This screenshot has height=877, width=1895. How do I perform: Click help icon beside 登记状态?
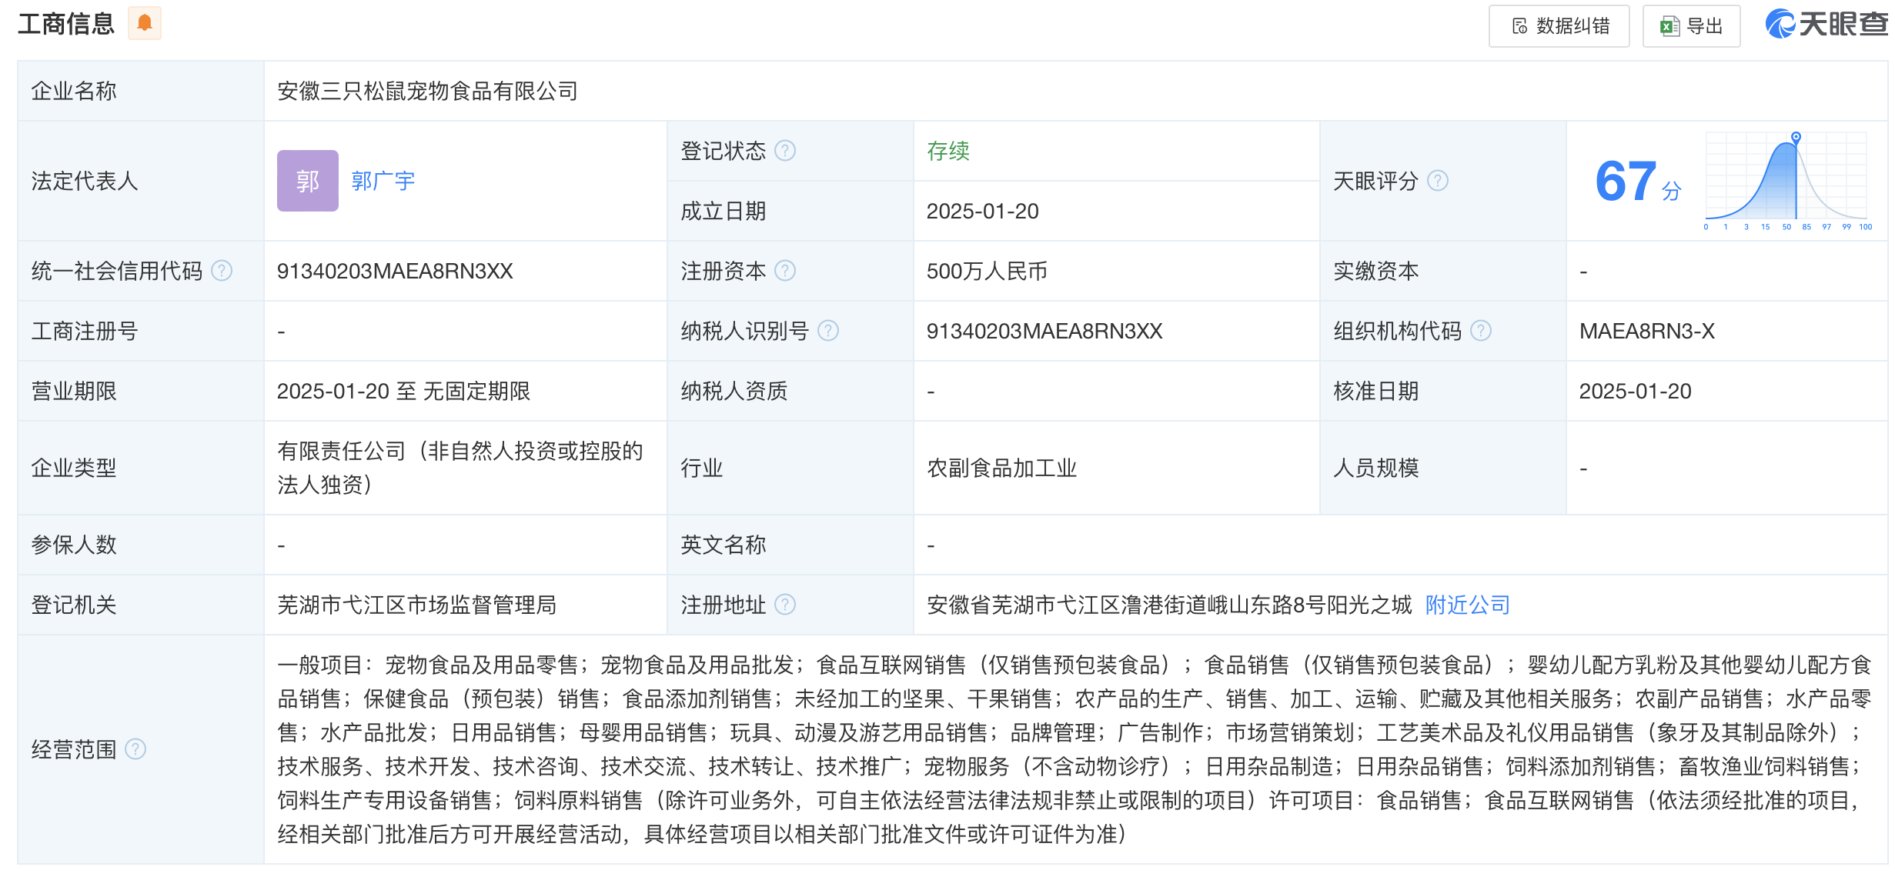784,150
